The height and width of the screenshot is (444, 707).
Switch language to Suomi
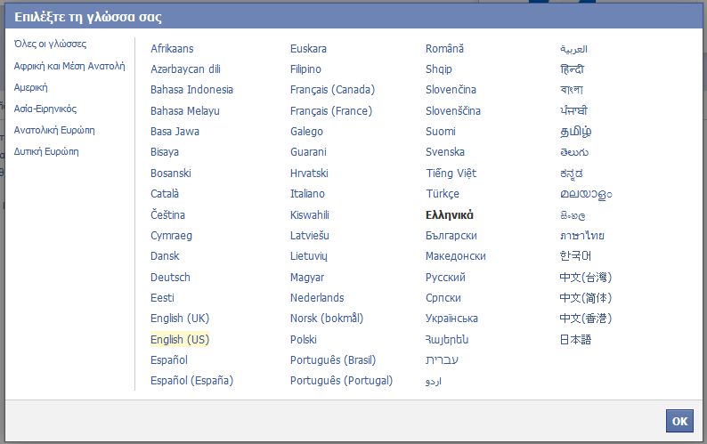click(441, 132)
